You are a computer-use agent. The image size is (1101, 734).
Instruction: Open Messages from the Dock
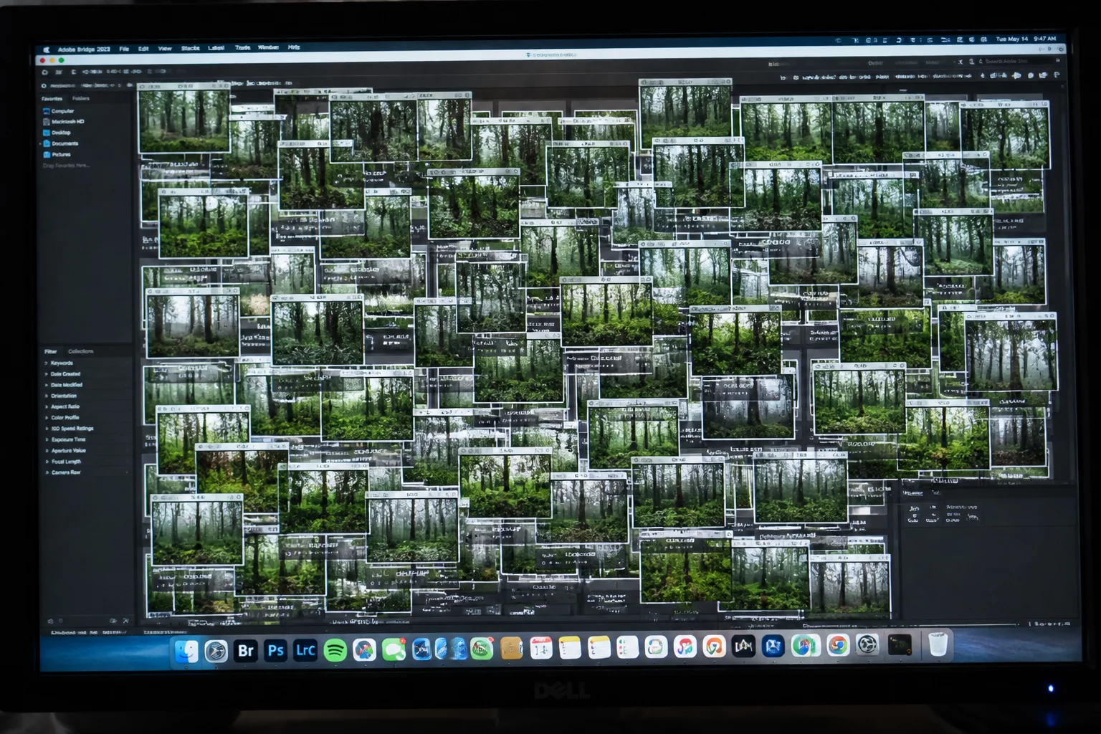(394, 649)
